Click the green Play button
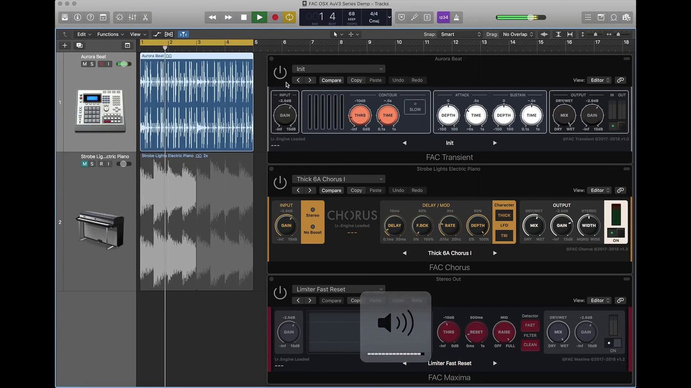Image resolution: width=691 pixels, height=388 pixels. pyautogui.click(x=259, y=17)
